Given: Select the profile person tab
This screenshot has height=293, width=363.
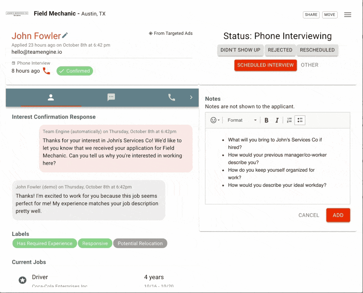Looking at the screenshot, I should pyautogui.click(x=51, y=98).
